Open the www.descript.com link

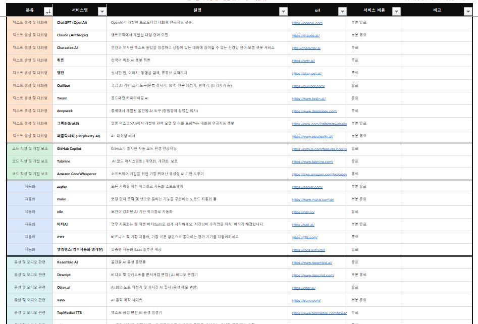click(x=313, y=275)
